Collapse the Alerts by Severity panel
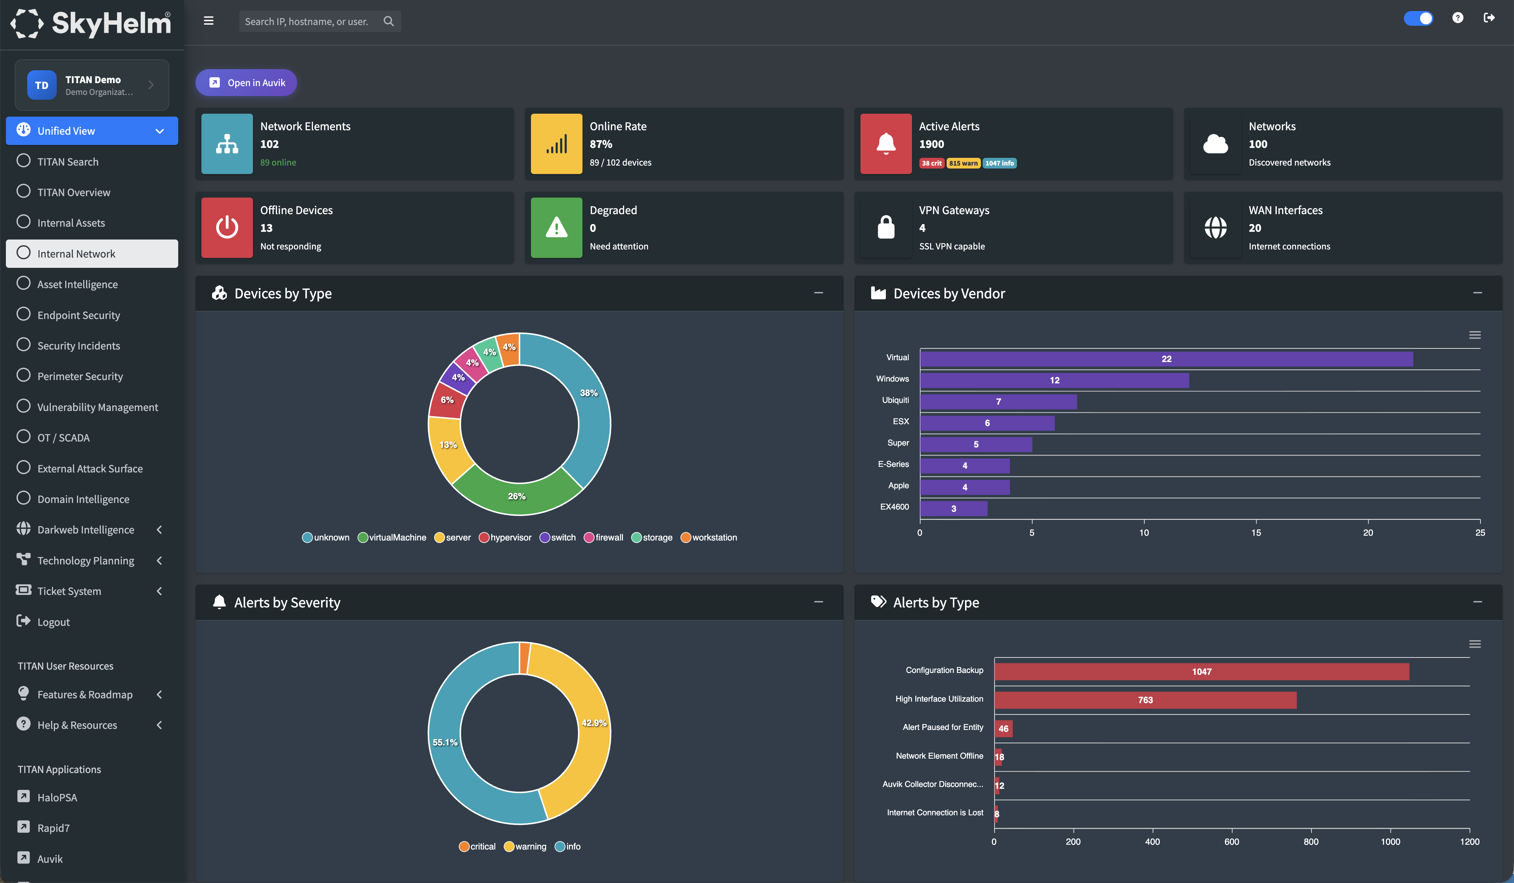Image resolution: width=1514 pixels, height=883 pixels. click(818, 602)
